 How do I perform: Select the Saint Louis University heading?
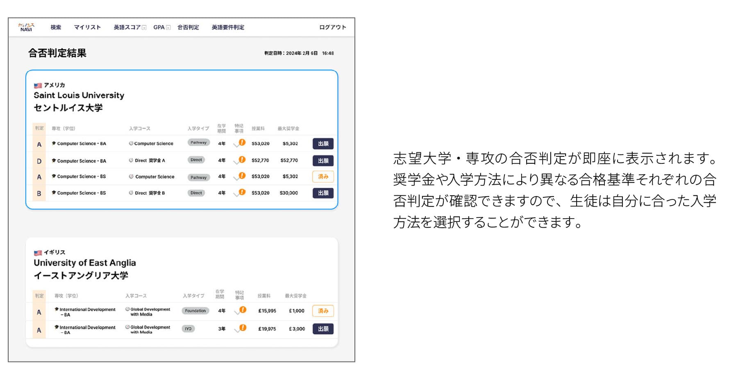point(79,95)
